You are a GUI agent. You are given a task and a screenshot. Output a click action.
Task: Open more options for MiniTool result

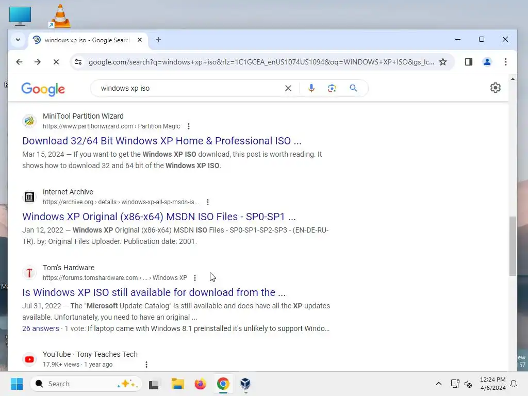(x=189, y=126)
